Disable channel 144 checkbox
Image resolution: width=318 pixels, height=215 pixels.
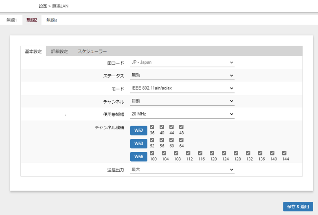[x=285, y=153]
